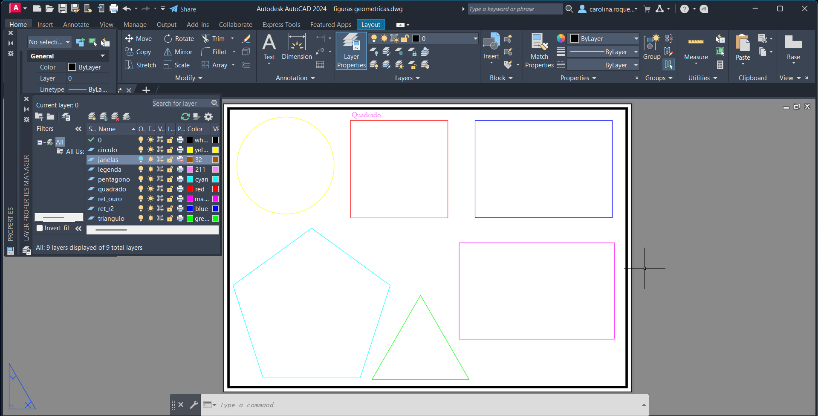Click the Mirror tool
This screenshot has width=818, height=416.
tap(178, 52)
